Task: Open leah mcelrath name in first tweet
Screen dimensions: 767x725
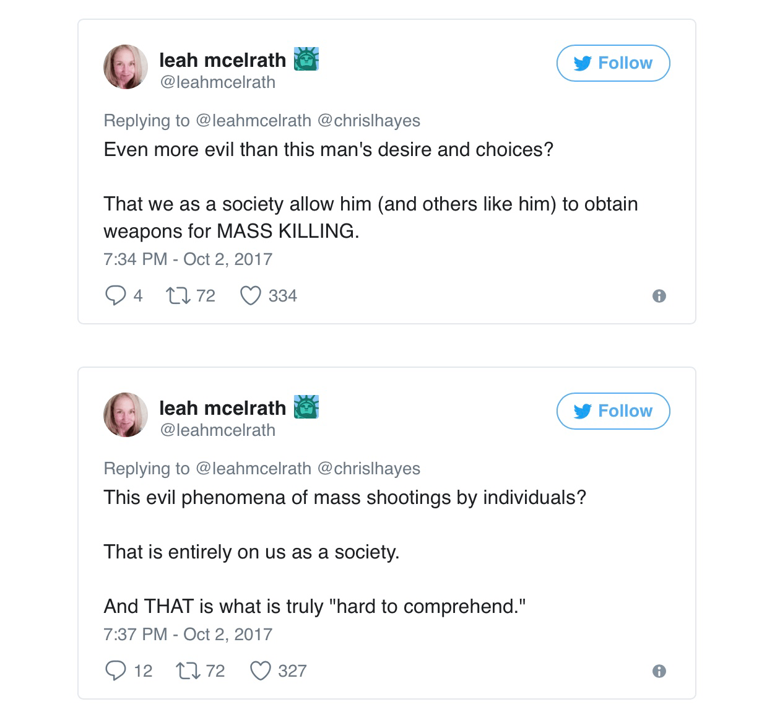Action: 222,60
